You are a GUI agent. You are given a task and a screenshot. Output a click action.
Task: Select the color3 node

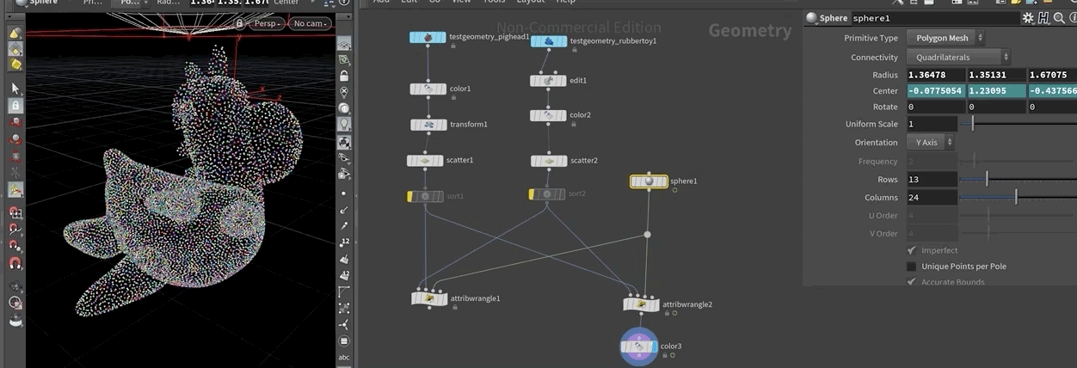(639, 347)
